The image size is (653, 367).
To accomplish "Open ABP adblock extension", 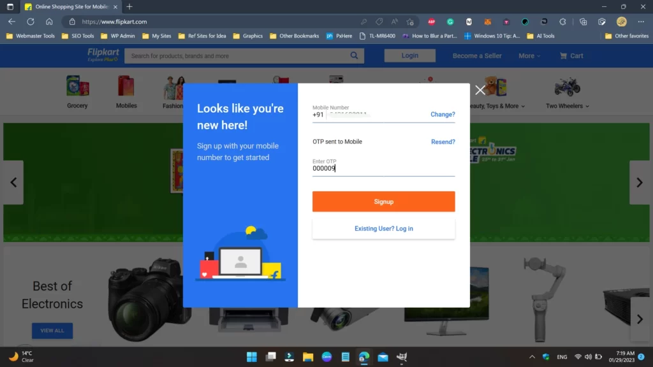I will 432,22.
